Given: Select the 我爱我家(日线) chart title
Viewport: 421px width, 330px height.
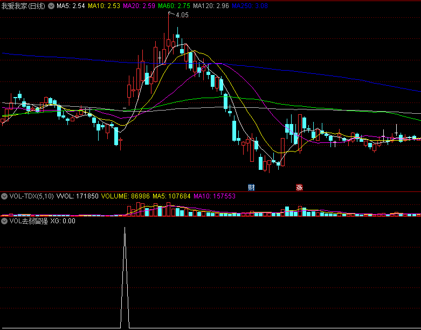Looking at the screenshot, I should point(23,6).
